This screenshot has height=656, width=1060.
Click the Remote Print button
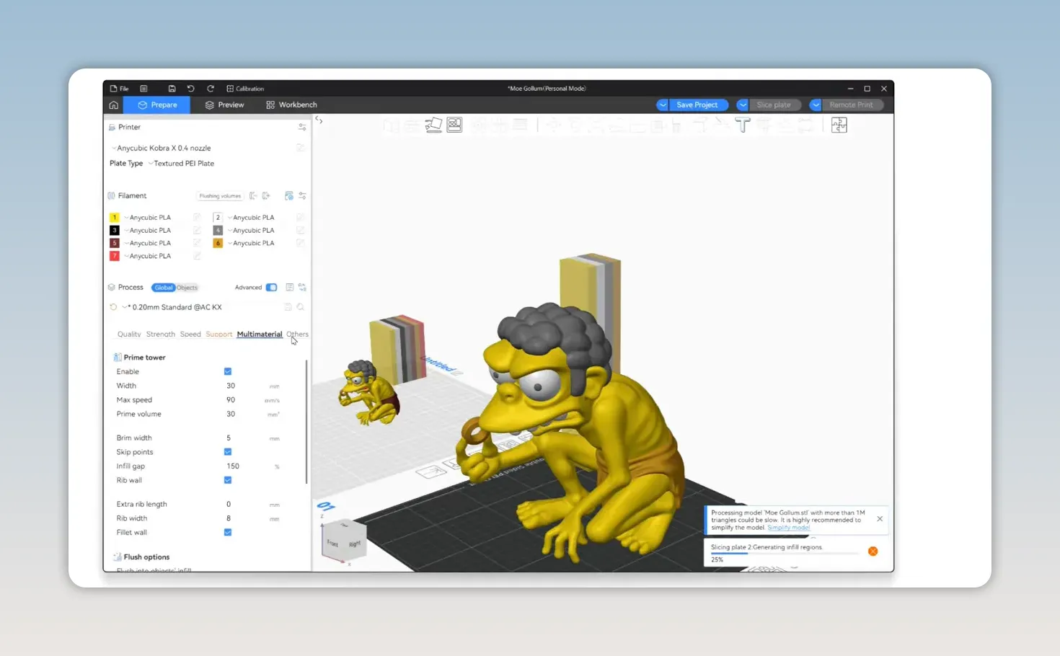click(852, 105)
